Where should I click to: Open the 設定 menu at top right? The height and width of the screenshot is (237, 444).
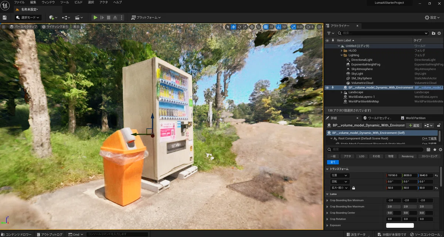433,17
